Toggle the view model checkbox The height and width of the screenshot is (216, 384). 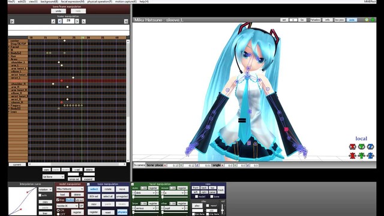tap(196, 196)
